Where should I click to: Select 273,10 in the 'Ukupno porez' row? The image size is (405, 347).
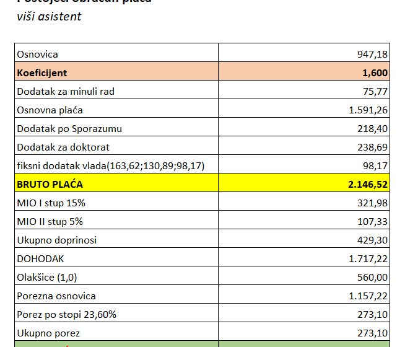pyautogui.click(x=372, y=333)
